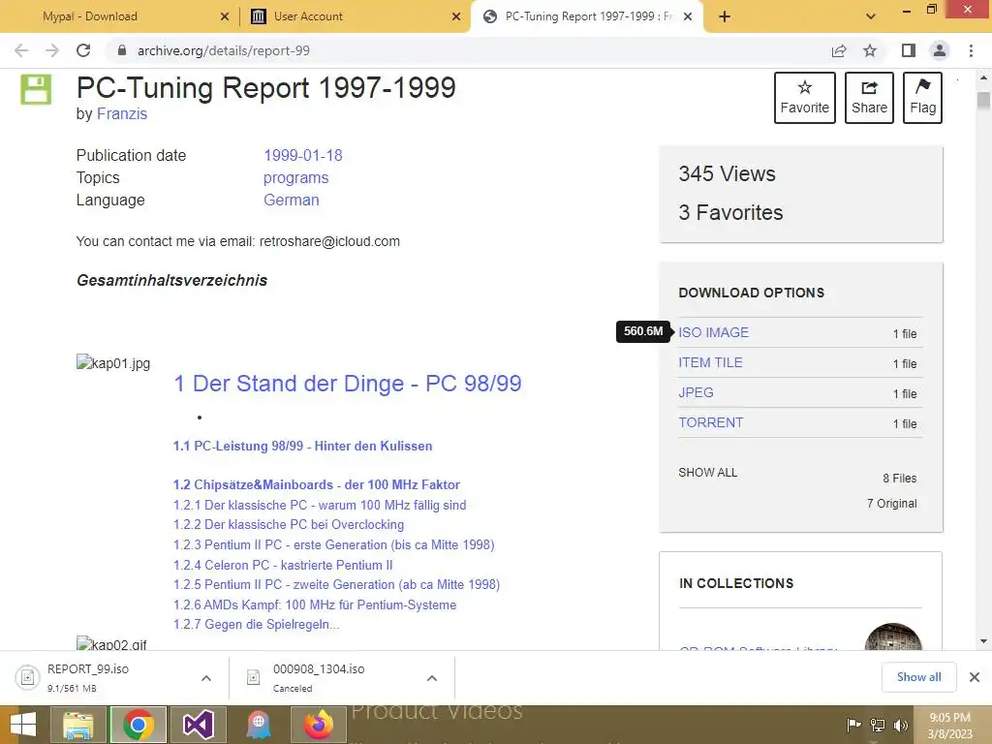This screenshot has height=744, width=992.
Task: Expand REPORT_99.iso download options arrow
Action: [206, 678]
